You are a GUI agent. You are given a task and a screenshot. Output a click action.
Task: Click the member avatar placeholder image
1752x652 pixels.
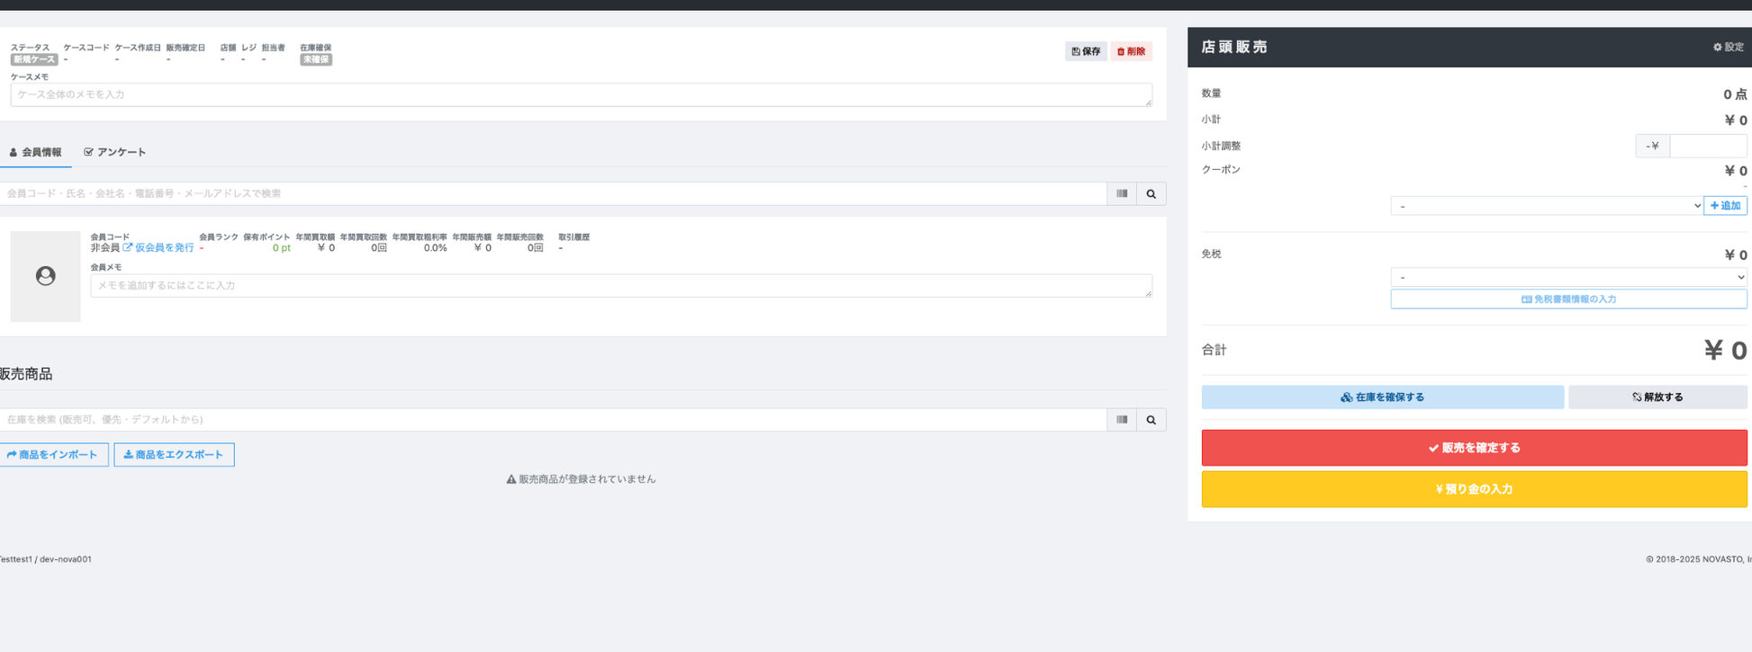(x=45, y=276)
